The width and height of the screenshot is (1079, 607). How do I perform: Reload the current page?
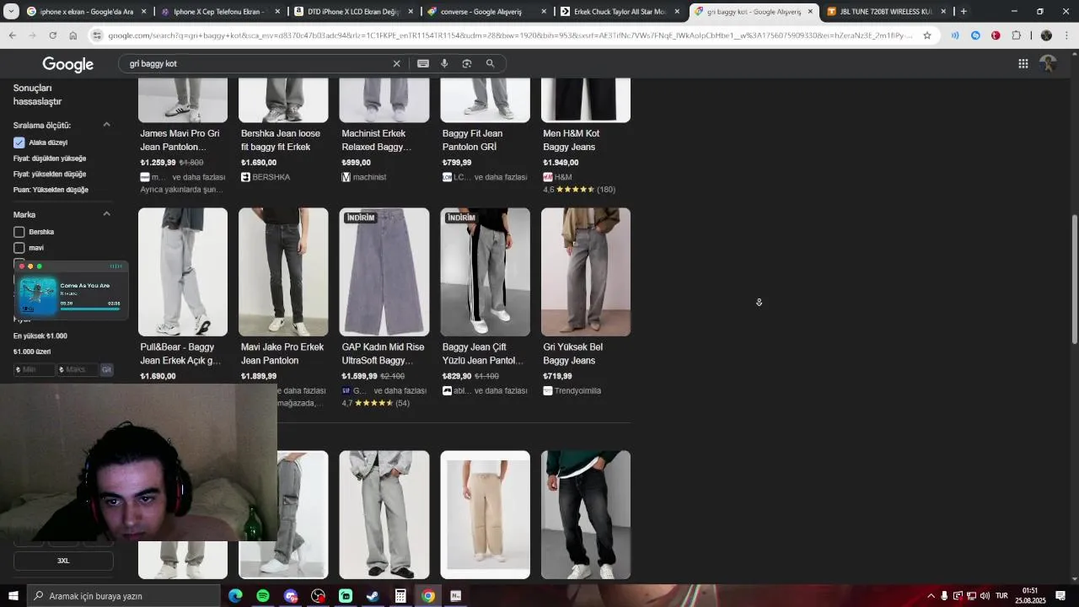click(x=52, y=35)
